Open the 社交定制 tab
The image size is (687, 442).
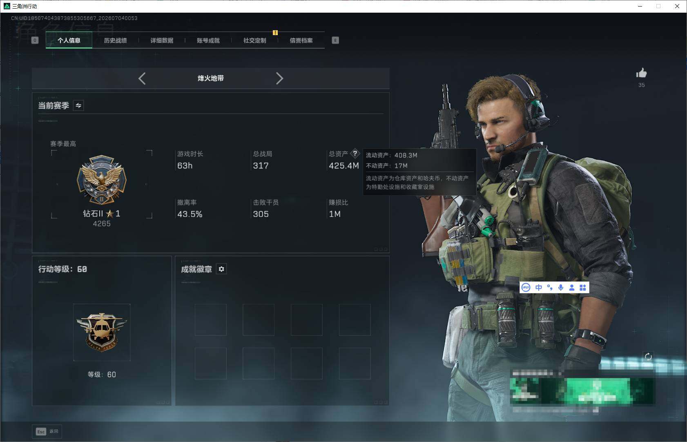tap(254, 40)
